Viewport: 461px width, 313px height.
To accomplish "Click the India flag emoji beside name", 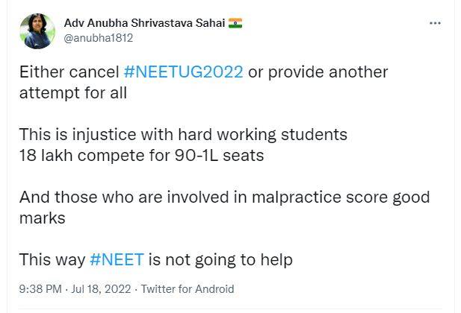I will click(236, 23).
